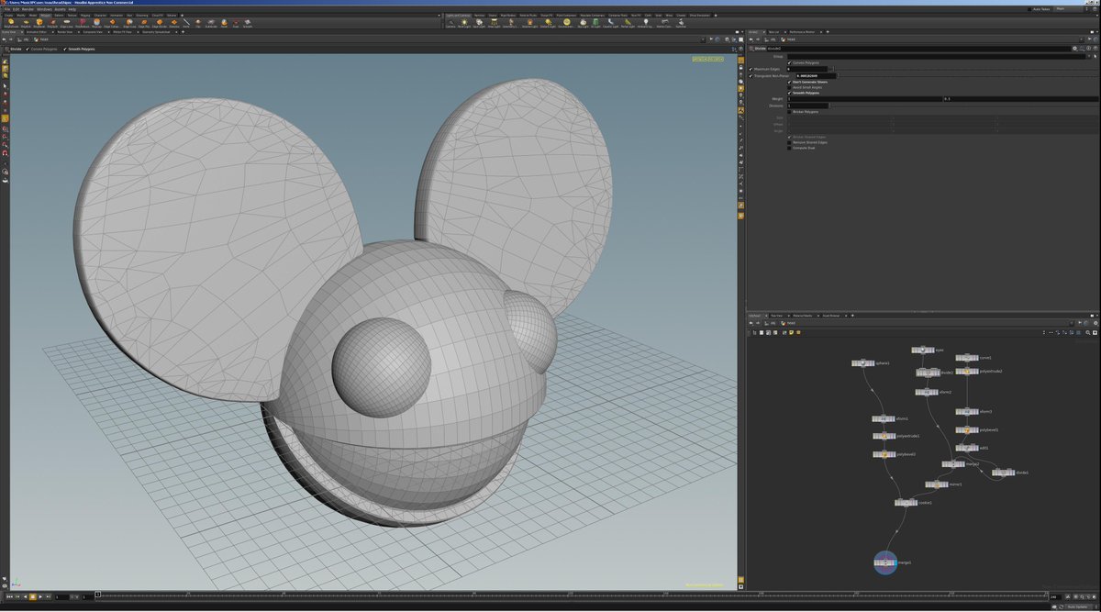1101x612 pixels.
Task: Select the polyextrude1 node
Action: (883, 436)
